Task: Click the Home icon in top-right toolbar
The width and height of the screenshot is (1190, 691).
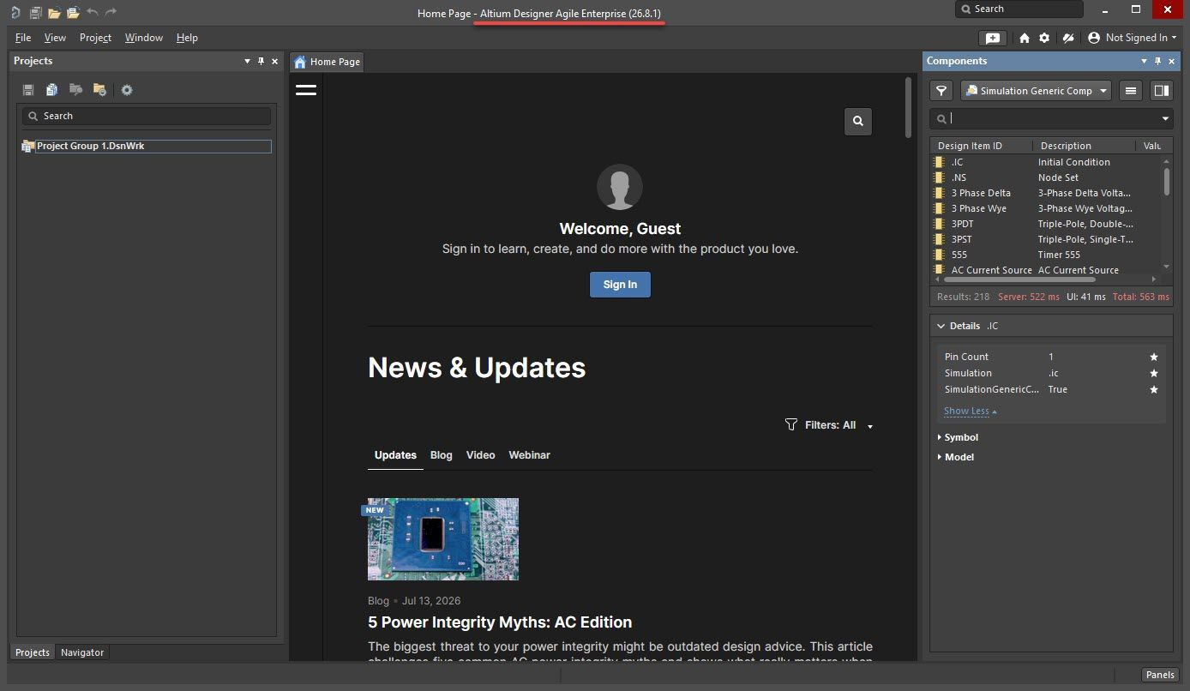Action: [1025, 38]
